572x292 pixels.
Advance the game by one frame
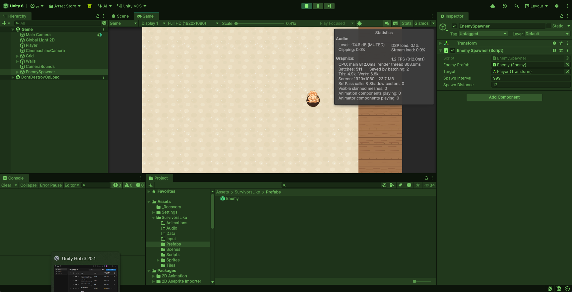(x=329, y=6)
